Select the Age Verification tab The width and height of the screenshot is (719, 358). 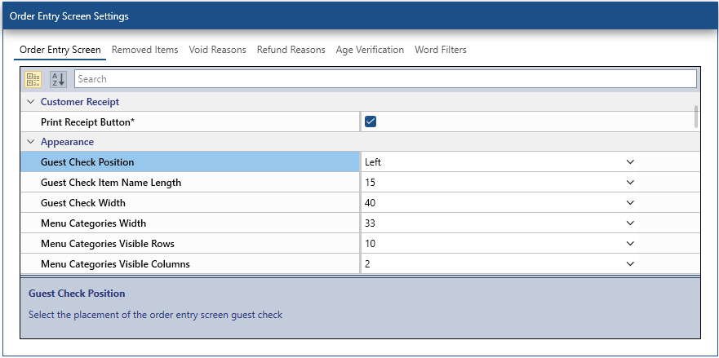click(x=370, y=50)
